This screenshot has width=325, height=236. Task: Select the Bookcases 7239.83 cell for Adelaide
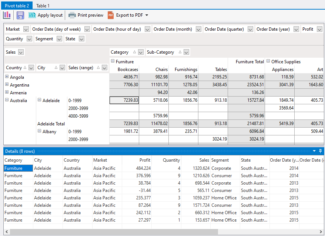(124, 100)
